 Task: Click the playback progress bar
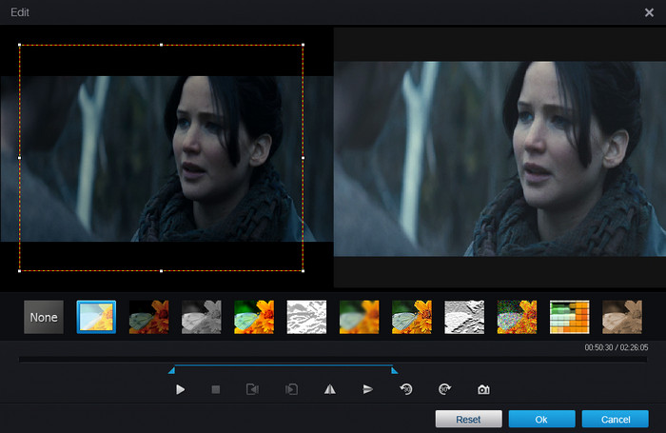[333, 360]
